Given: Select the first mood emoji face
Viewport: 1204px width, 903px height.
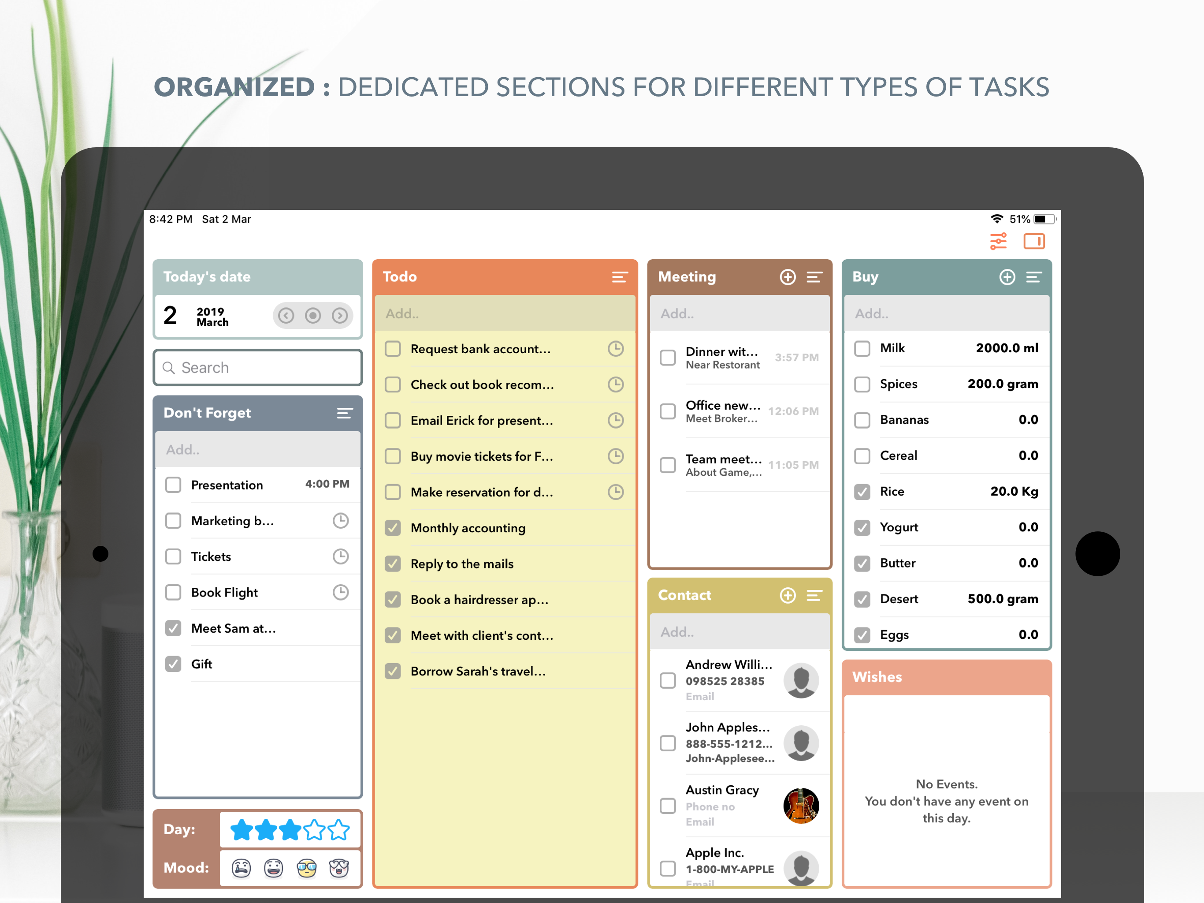Looking at the screenshot, I should click(x=241, y=868).
